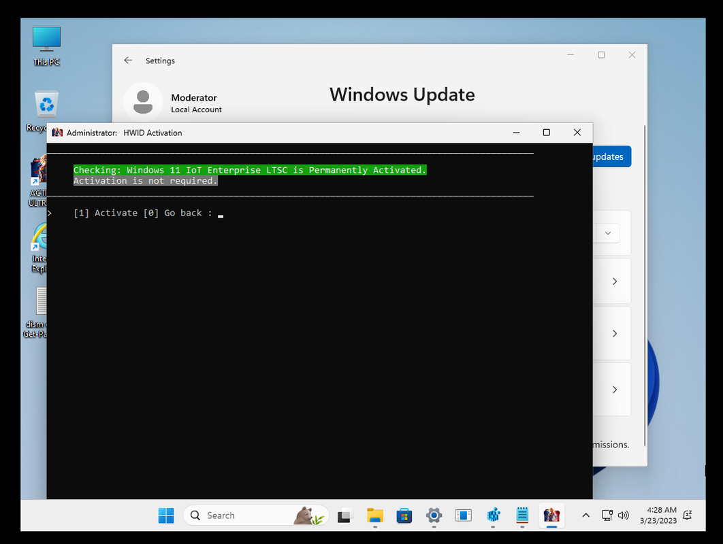Click the Moderator account name in Settings
Viewport: 723px width, 544px height.
point(193,98)
